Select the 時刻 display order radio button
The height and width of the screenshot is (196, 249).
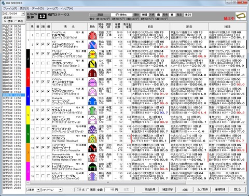16,21
